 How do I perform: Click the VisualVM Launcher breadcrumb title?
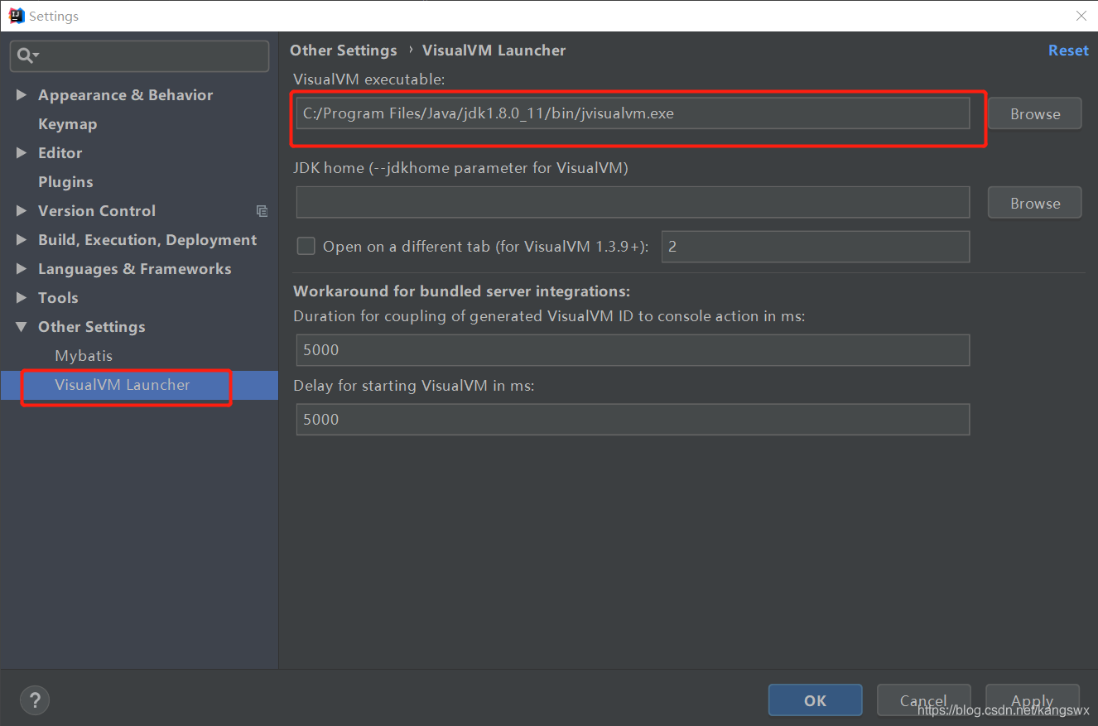pyautogui.click(x=494, y=50)
